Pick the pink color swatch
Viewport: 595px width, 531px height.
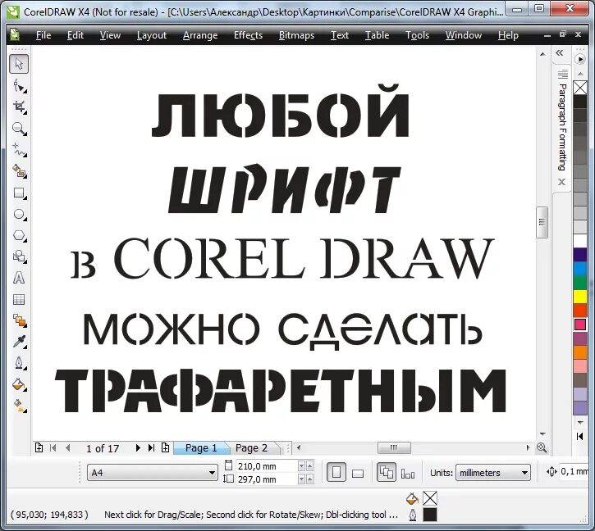coord(580,324)
